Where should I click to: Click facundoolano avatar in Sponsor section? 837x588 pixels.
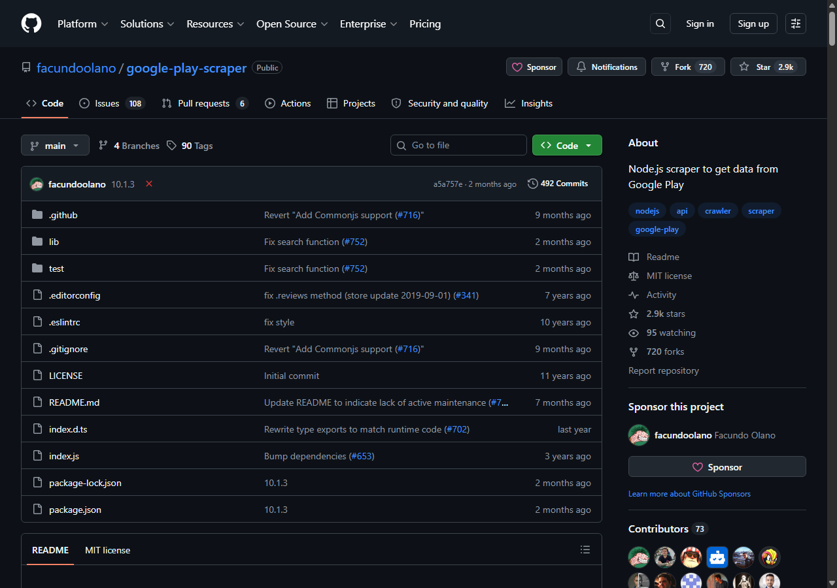coord(639,435)
